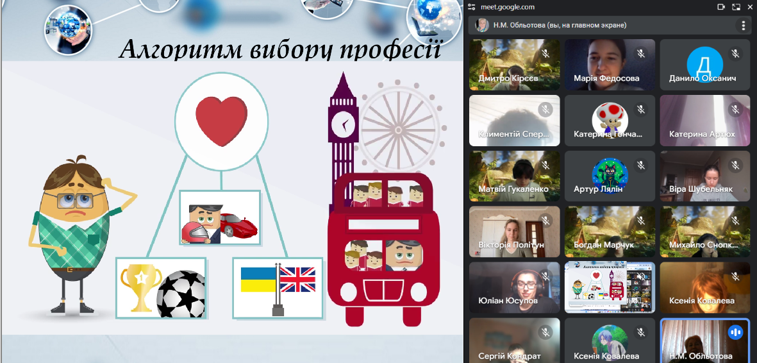Select the Климентій Спер video tile

click(x=515, y=121)
